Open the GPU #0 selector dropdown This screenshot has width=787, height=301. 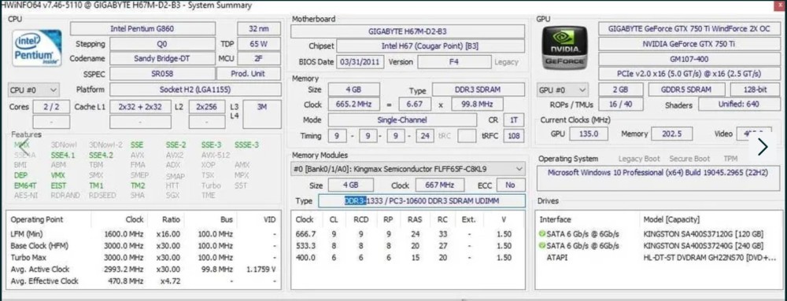point(563,90)
